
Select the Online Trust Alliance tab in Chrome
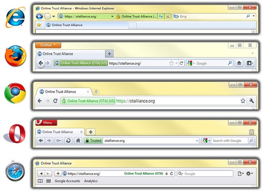[x=64, y=92]
